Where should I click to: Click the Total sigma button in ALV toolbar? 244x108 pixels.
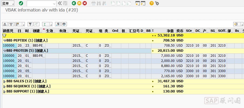[45, 24]
